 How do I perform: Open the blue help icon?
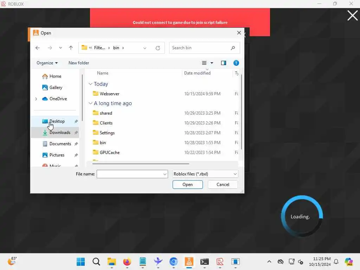(236, 63)
